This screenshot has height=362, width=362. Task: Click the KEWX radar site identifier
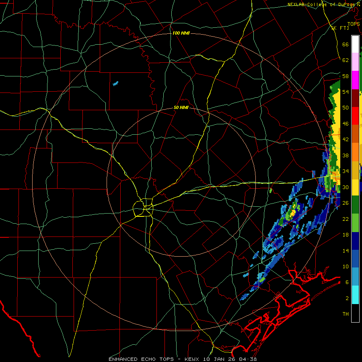pos(193,359)
